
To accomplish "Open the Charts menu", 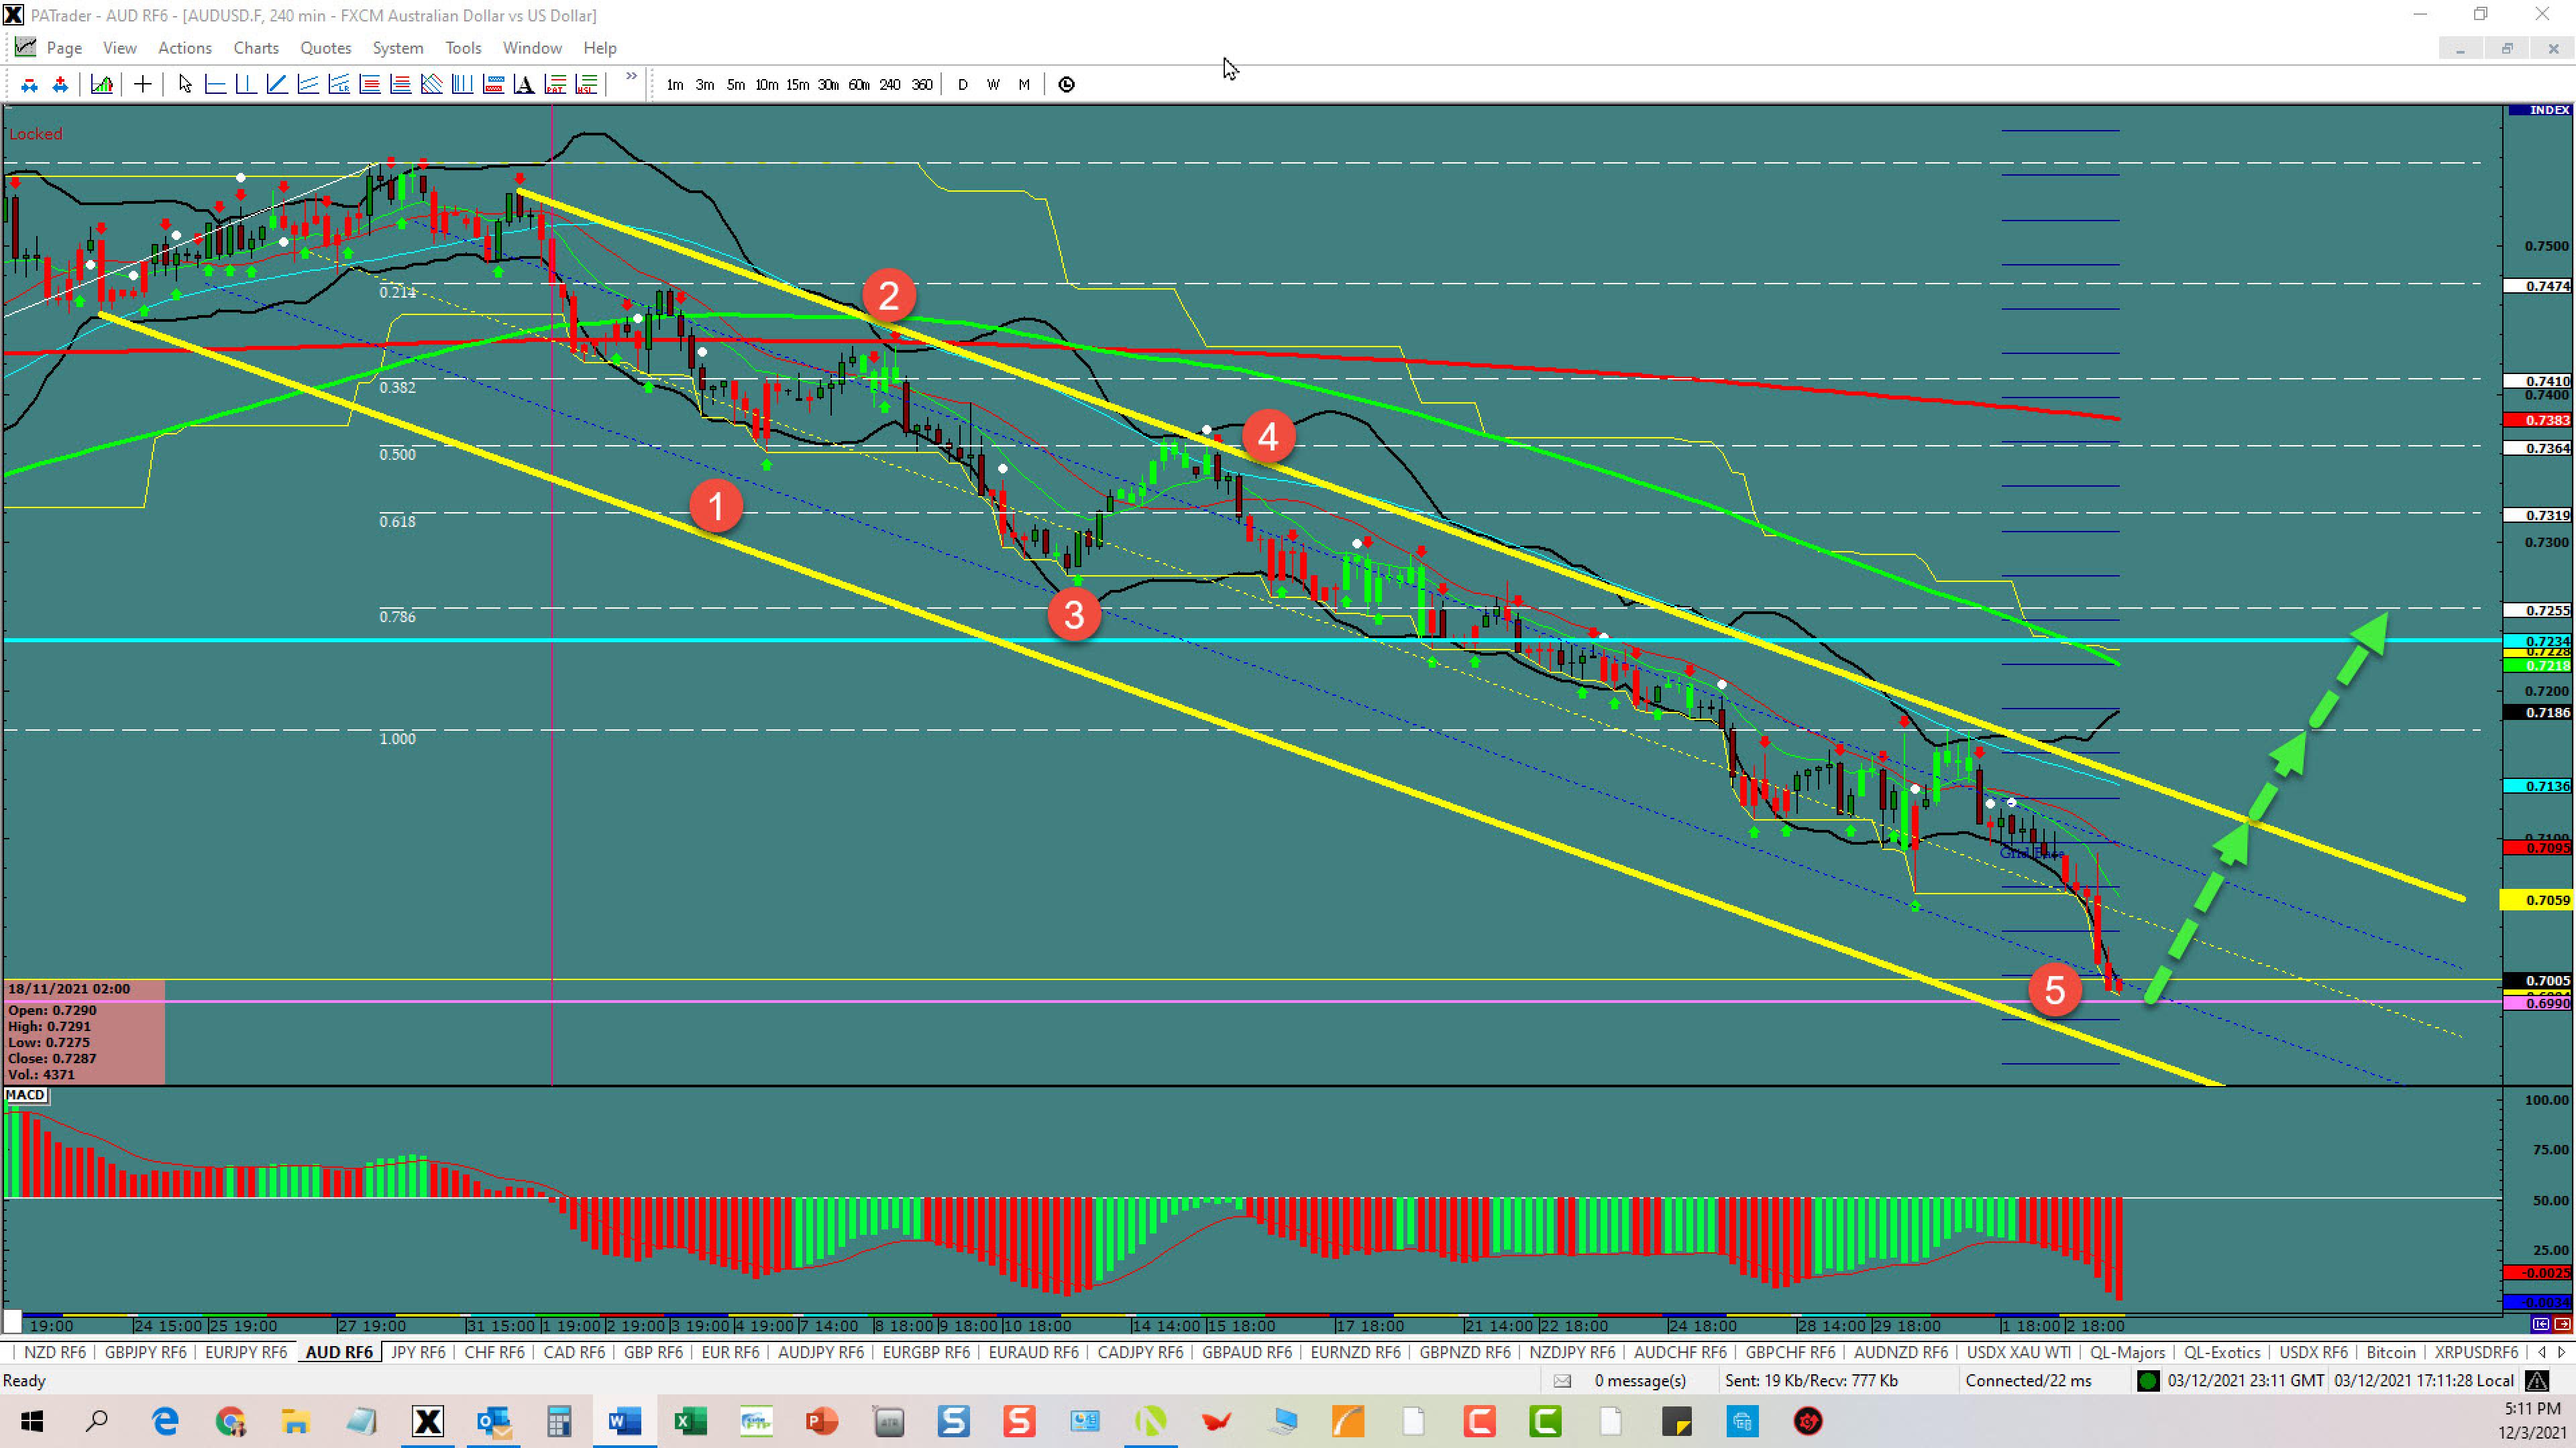I will [x=256, y=48].
